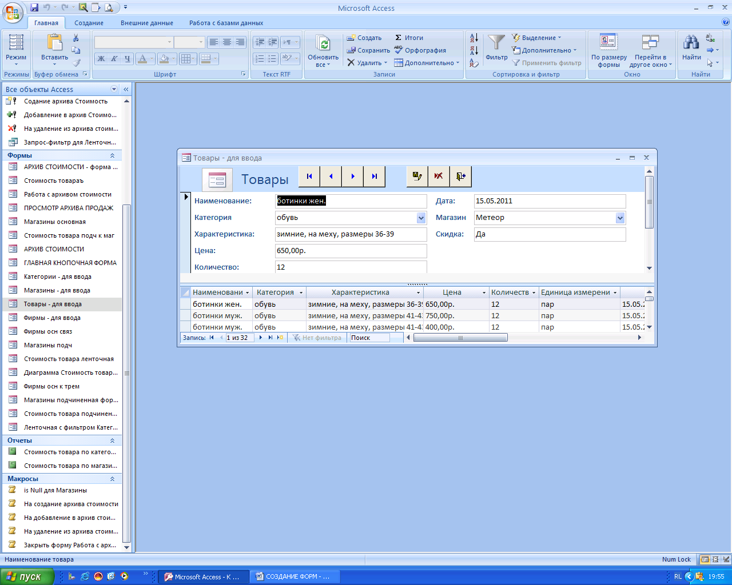
Task: Open the Создание ribbon tab
Action: (89, 23)
